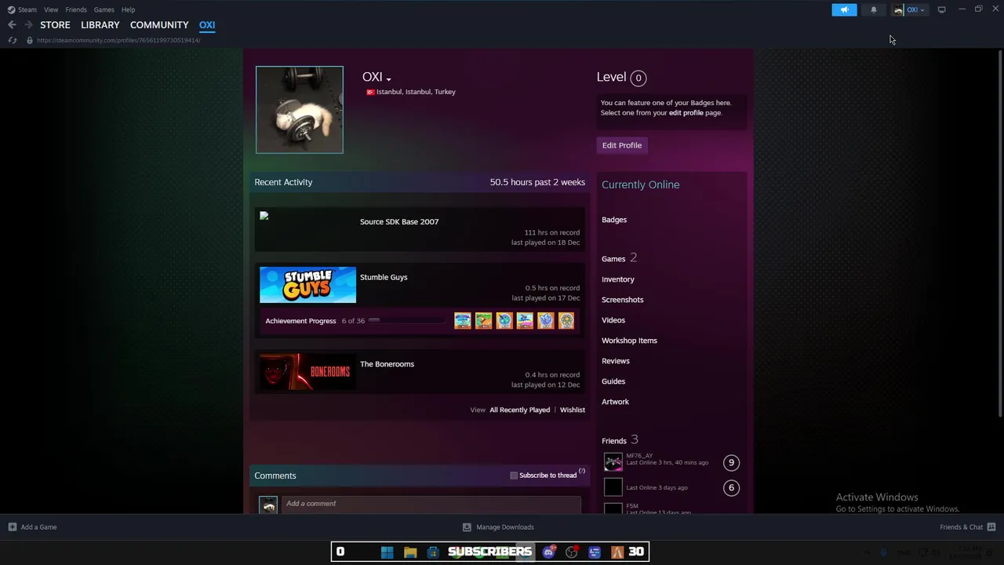This screenshot has height=565, width=1004.
Task: Open The Bonerooms title link
Action: click(387, 364)
